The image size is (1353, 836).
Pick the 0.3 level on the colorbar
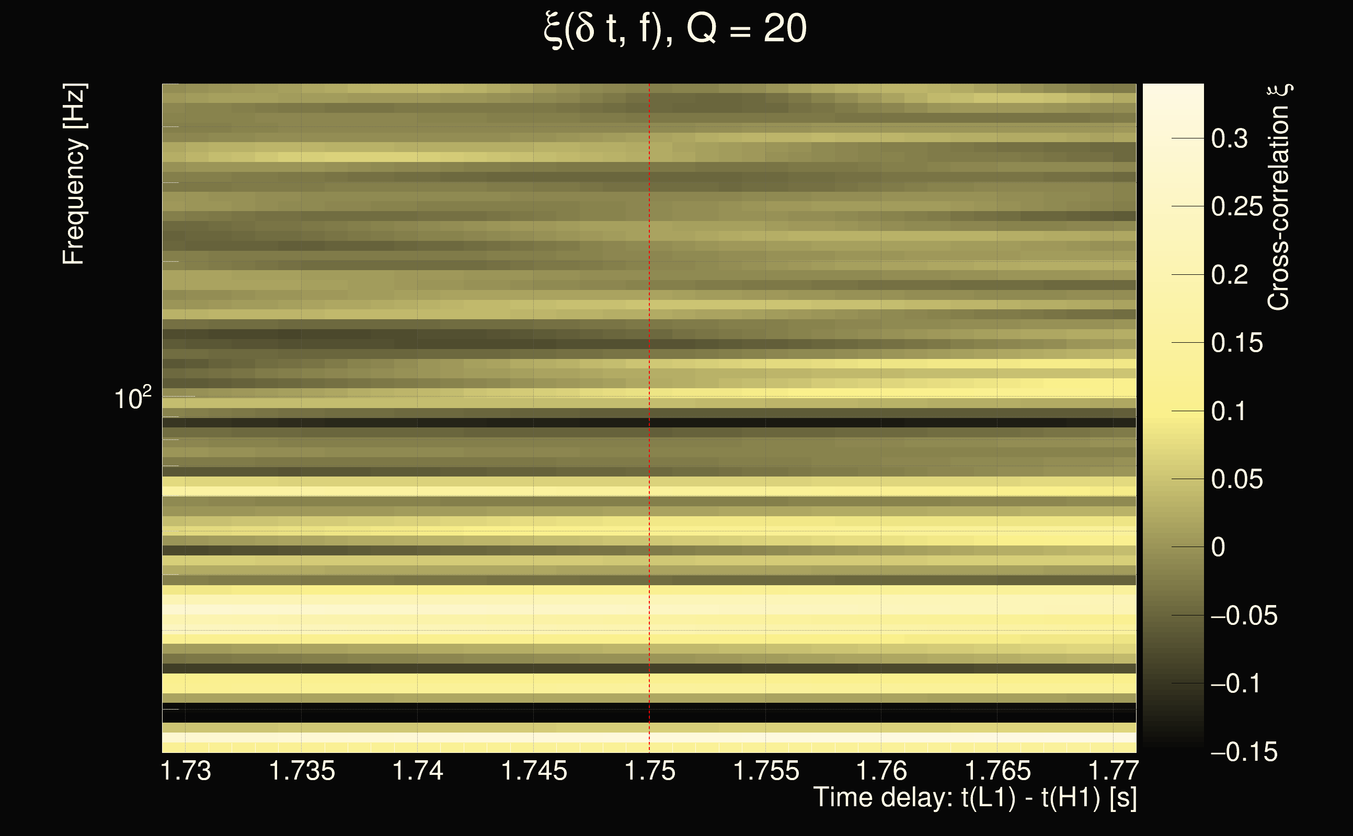[1229, 138]
